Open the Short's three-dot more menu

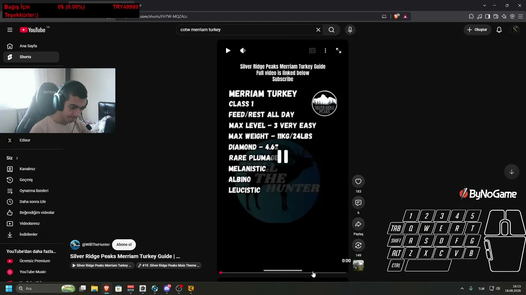coord(325,50)
